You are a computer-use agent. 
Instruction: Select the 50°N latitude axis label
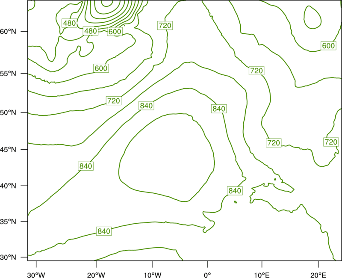click(8, 112)
